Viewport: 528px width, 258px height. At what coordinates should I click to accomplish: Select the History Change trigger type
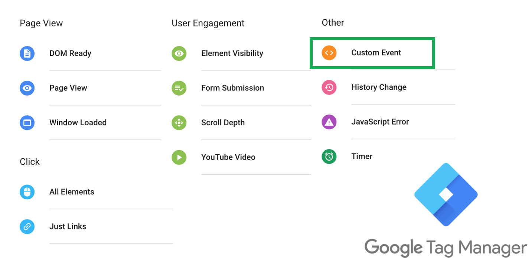click(x=379, y=87)
